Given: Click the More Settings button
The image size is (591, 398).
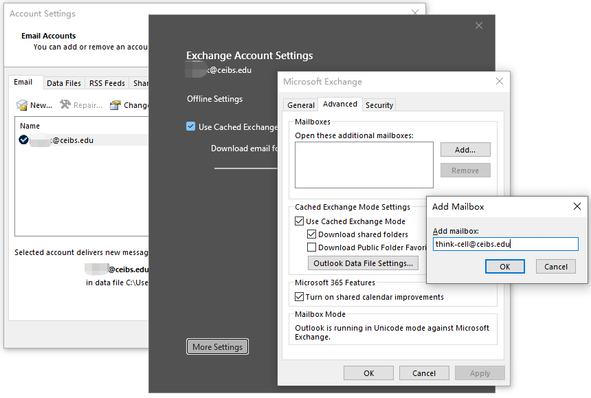Looking at the screenshot, I should click(x=217, y=347).
